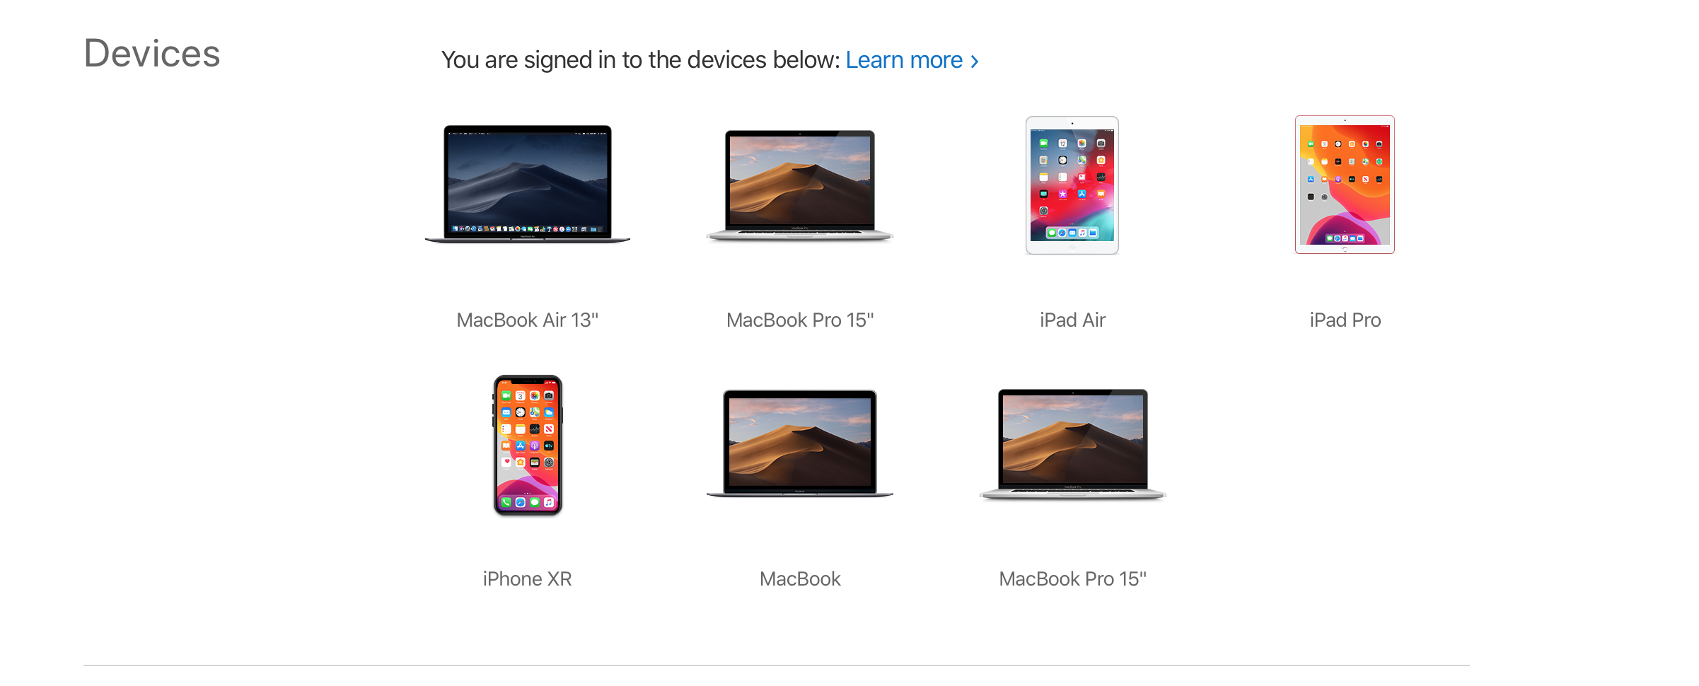Click the MacBook text label
The width and height of the screenshot is (1699, 686).
(800, 579)
